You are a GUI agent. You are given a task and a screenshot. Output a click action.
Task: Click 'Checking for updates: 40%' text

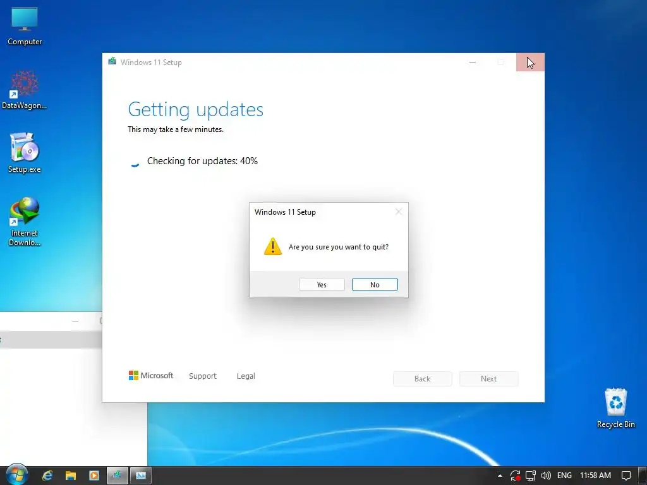click(x=202, y=161)
